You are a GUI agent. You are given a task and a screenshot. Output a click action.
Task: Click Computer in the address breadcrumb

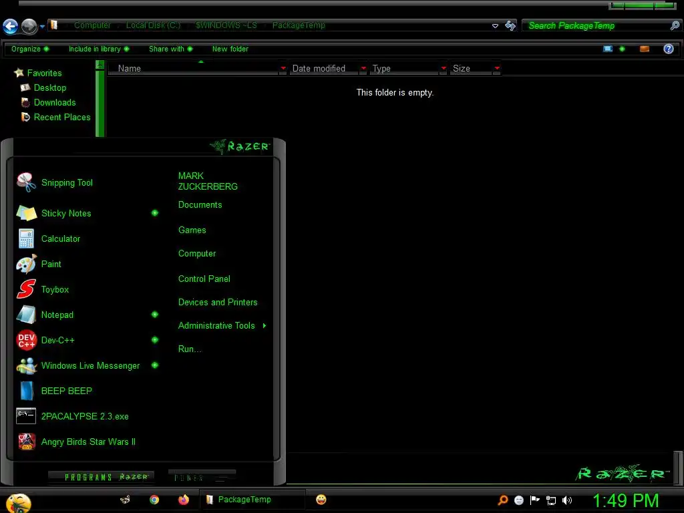92,25
